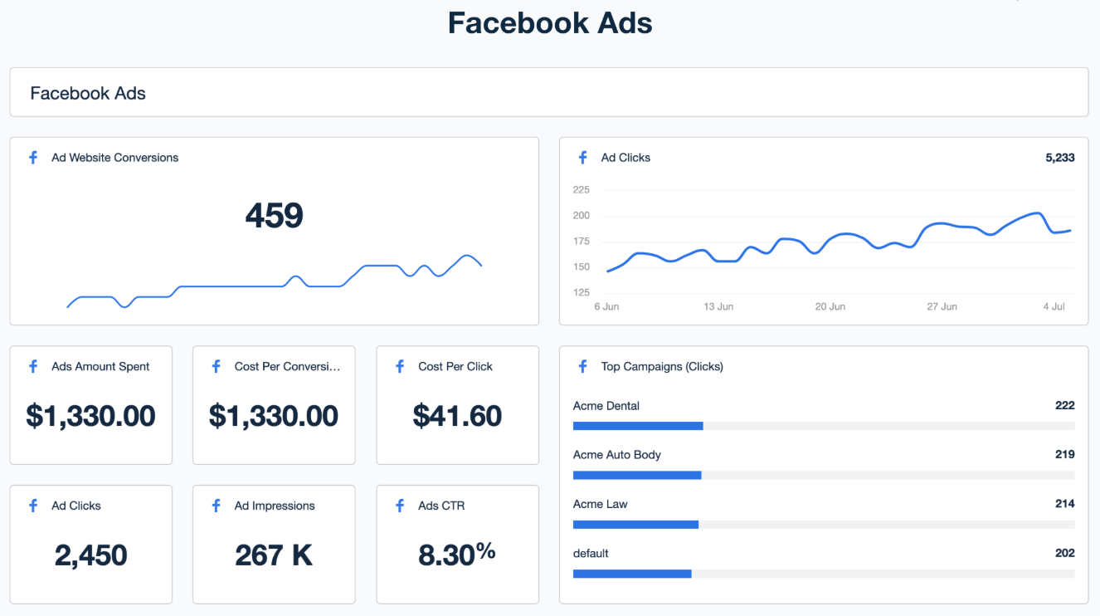Select the 267 K Ad Impressions value
Image resolution: width=1100 pixels, height=616 pixels.
pyautogui.click(x=274, y=555)
